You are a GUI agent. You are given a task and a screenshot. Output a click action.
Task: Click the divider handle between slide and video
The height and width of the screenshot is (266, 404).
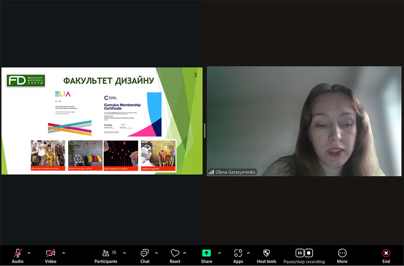(x=204, y=130)
